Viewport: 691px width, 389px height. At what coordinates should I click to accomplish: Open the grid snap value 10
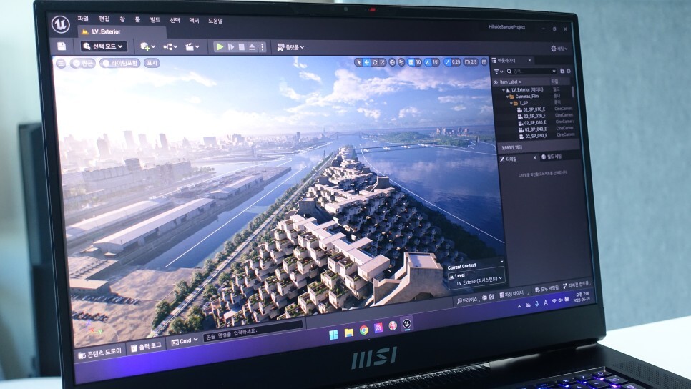click(418, 62)
